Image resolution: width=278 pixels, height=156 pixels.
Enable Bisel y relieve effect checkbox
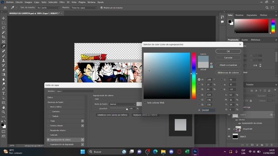click(x=48, y=107)
